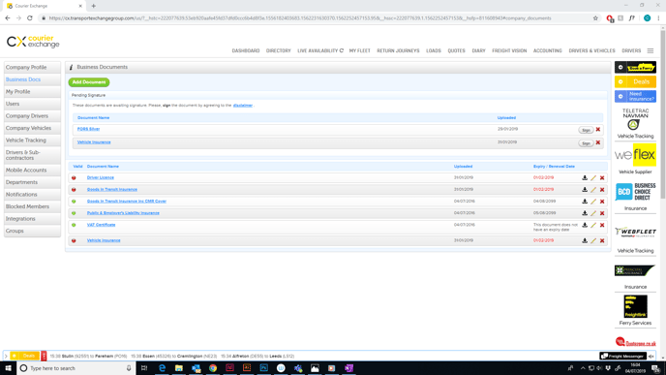Viewport: 666px width, 375px height.
Task: Expand the Need Insurance panel
Action: pos(621,97)
